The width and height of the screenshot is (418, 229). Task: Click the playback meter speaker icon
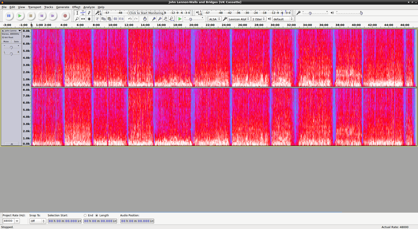(197, 13)
